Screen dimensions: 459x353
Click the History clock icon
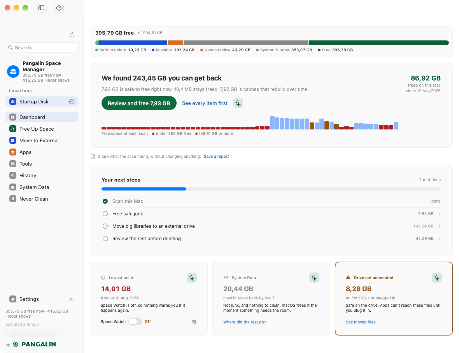[x=12, y=175]
